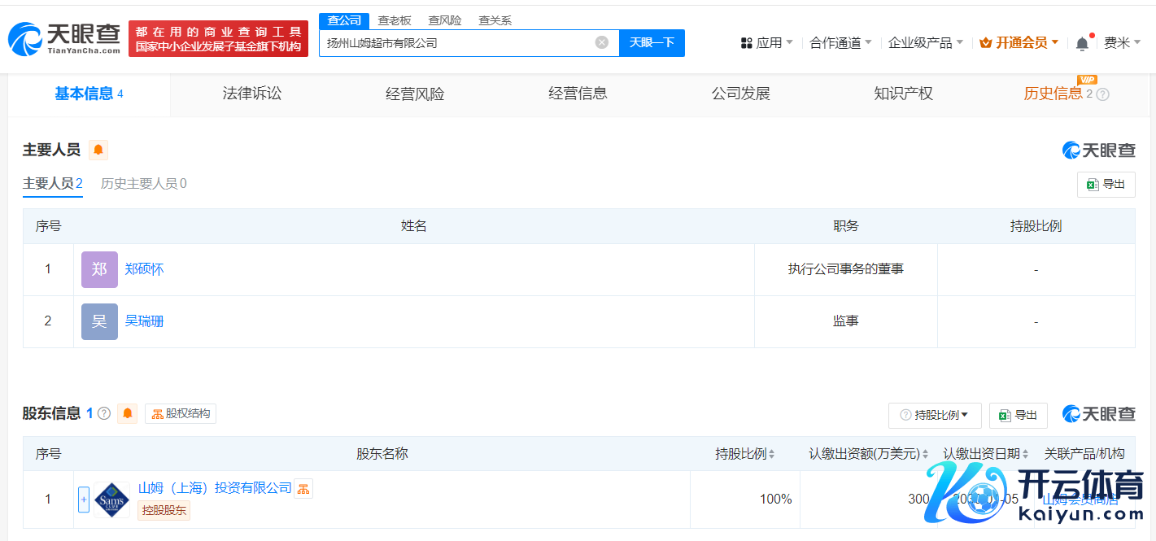The height and width of the screenshot is (541, 1156).
Task: Sort by 持股比例 column header
Action: [x=744, y=454]
